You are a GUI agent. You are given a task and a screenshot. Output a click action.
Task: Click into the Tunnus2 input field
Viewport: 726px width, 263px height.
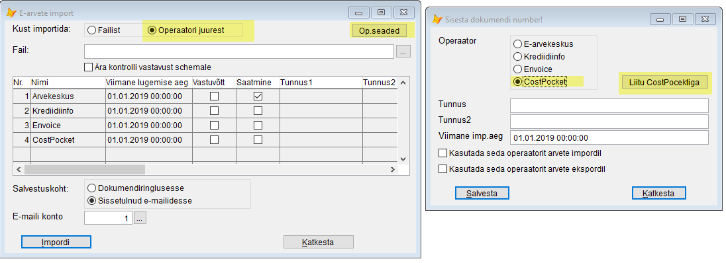[609, 122]
